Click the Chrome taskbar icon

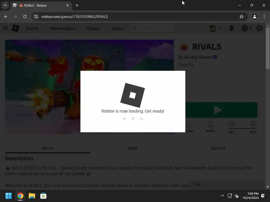20,196
